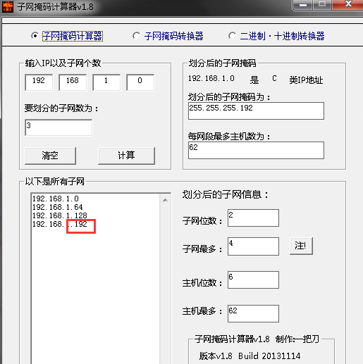Close the 子网掩码计算器 window
The image size is (363, 364).
(x=348, y=4)
